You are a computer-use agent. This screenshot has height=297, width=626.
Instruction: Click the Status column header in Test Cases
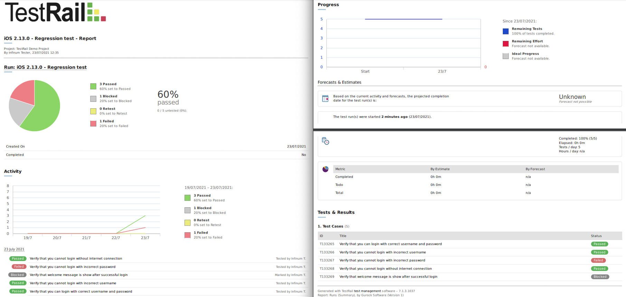[596, 236]
